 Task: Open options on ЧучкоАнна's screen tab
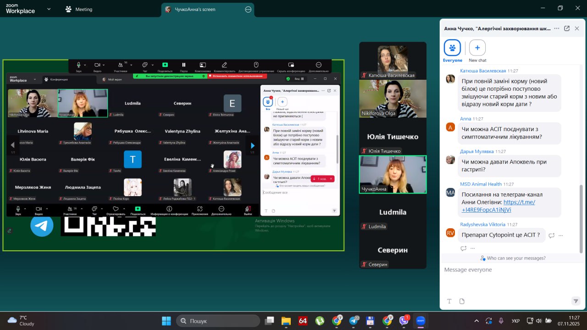[x=248, y=9]
